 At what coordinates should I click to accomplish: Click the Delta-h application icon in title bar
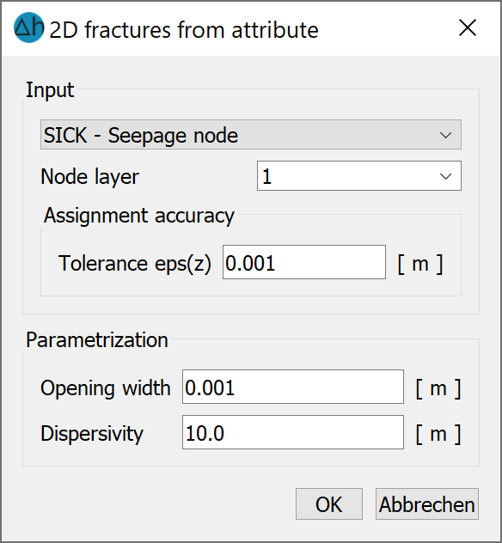tap(29, 27)
